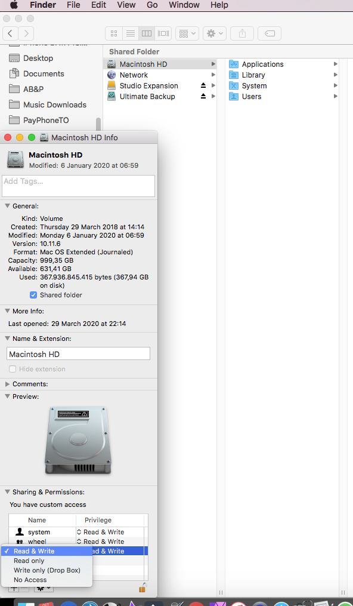Open the Apple menu
The height and width of the screenshot is (606, 353).
(14, 5)
